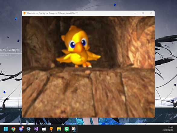
Task: Minimize the emulator window
Action: [135, 13]
